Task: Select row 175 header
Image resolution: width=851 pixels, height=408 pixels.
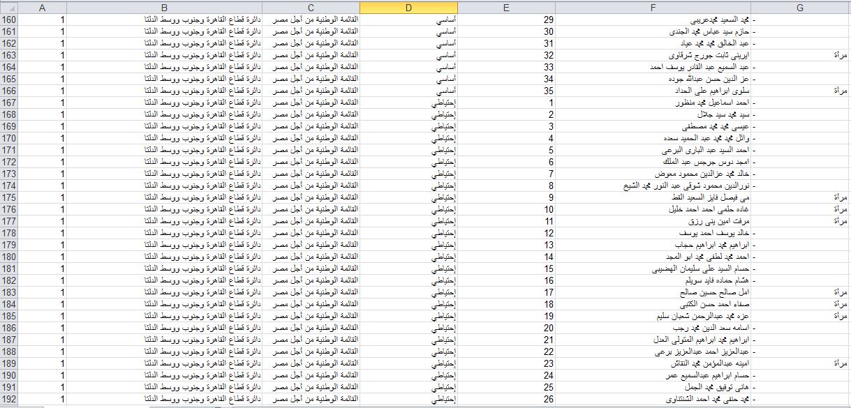Action: tap(8, 197)
